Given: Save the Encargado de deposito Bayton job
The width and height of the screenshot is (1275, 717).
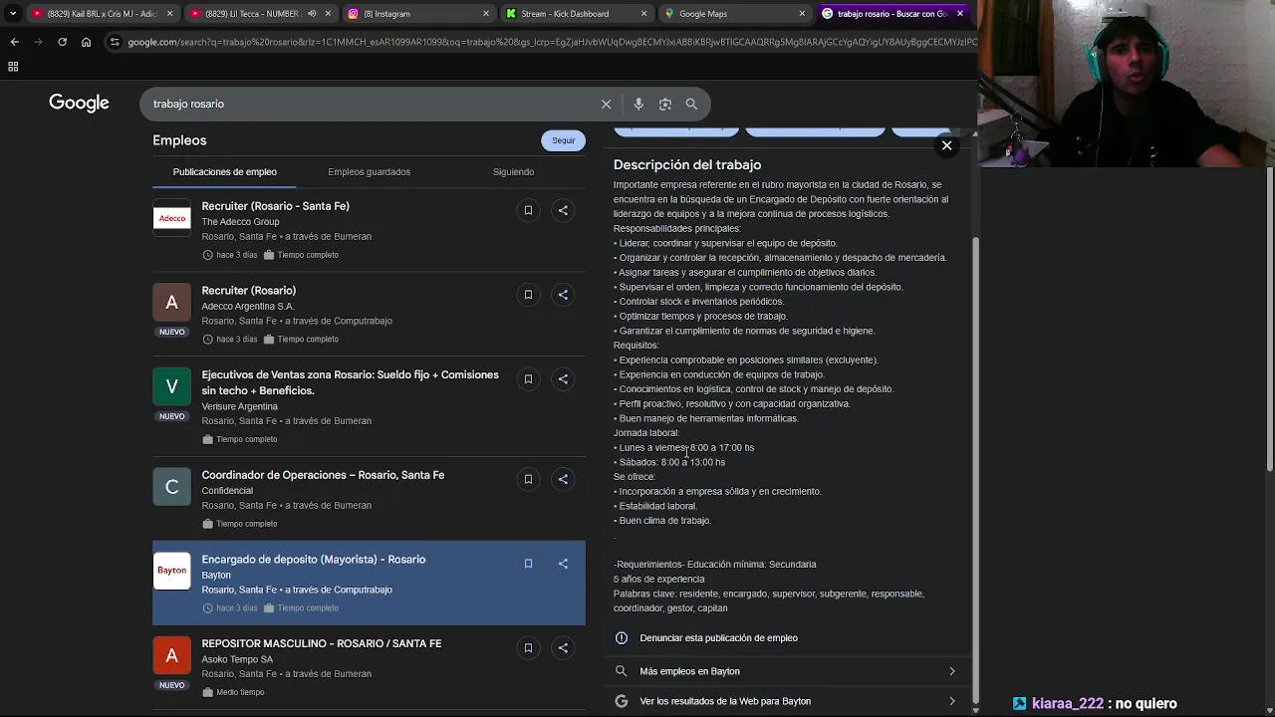Looking at the screenshot, I should tap(528, 564).
